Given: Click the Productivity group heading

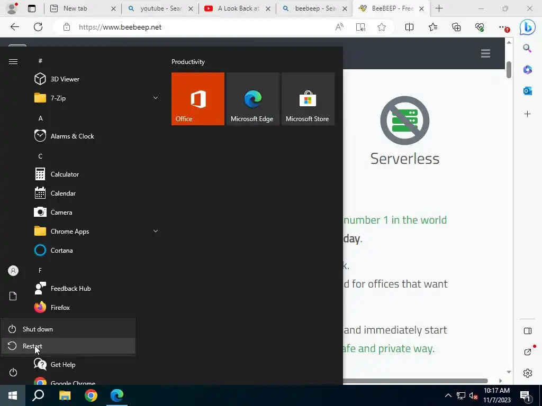Looking at the screenshot, I should 188,62.
